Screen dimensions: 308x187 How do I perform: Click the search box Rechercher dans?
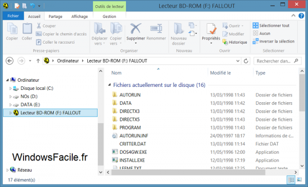point(277,61)
